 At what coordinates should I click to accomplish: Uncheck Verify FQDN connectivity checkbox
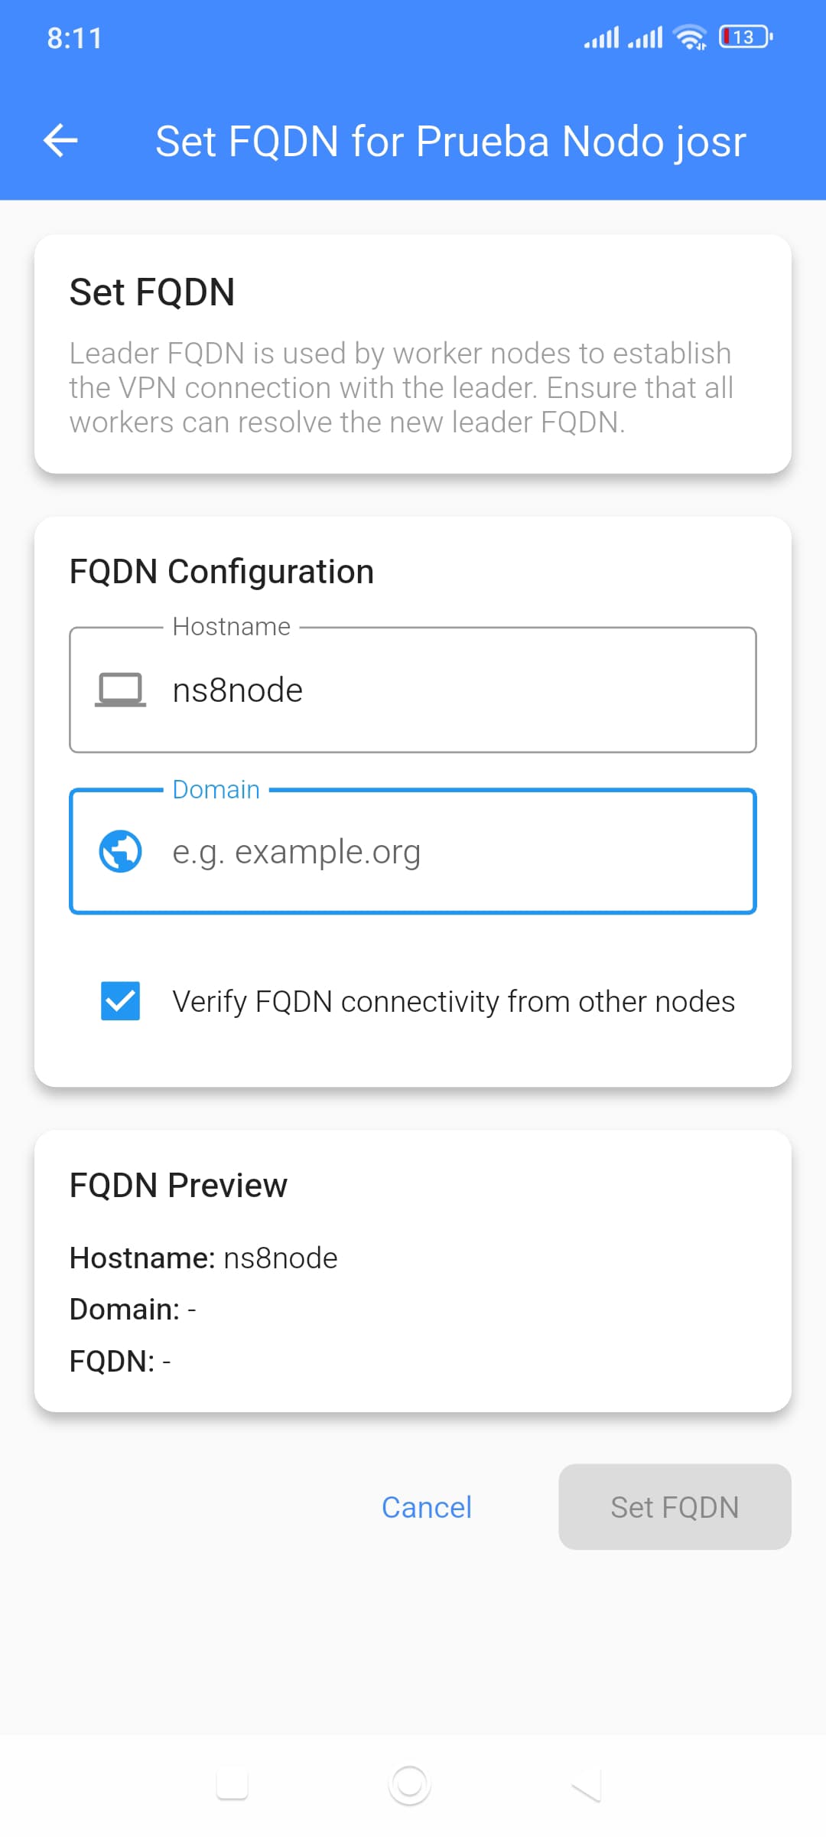pyautogui.click(x=120, y=1001)
